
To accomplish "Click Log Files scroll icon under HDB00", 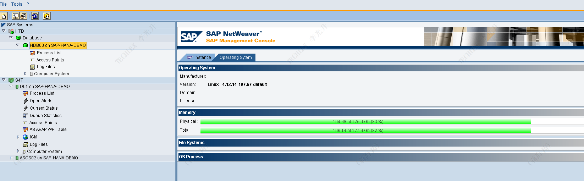I will [33, 67].
